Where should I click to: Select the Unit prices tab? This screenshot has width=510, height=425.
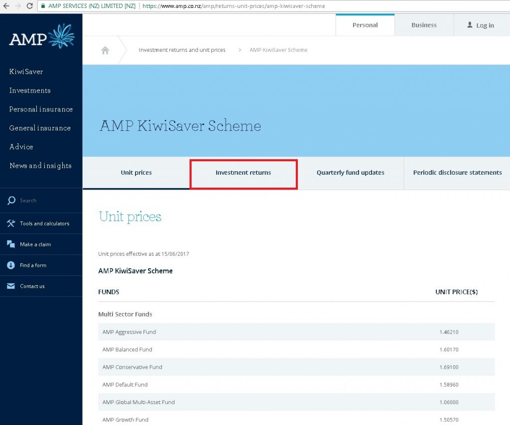pos(136,173)
